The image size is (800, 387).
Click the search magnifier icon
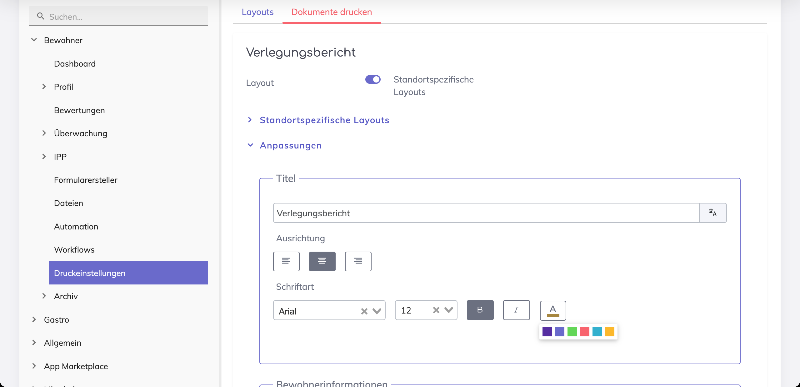pos(40,16)
